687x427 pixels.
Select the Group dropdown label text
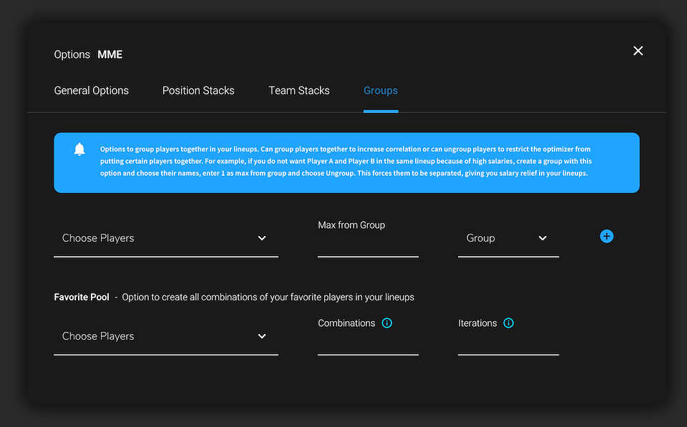(481, 238)
